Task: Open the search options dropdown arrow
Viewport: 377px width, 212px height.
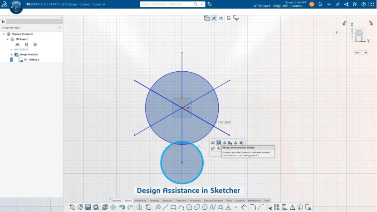Action: click(202, 5)
